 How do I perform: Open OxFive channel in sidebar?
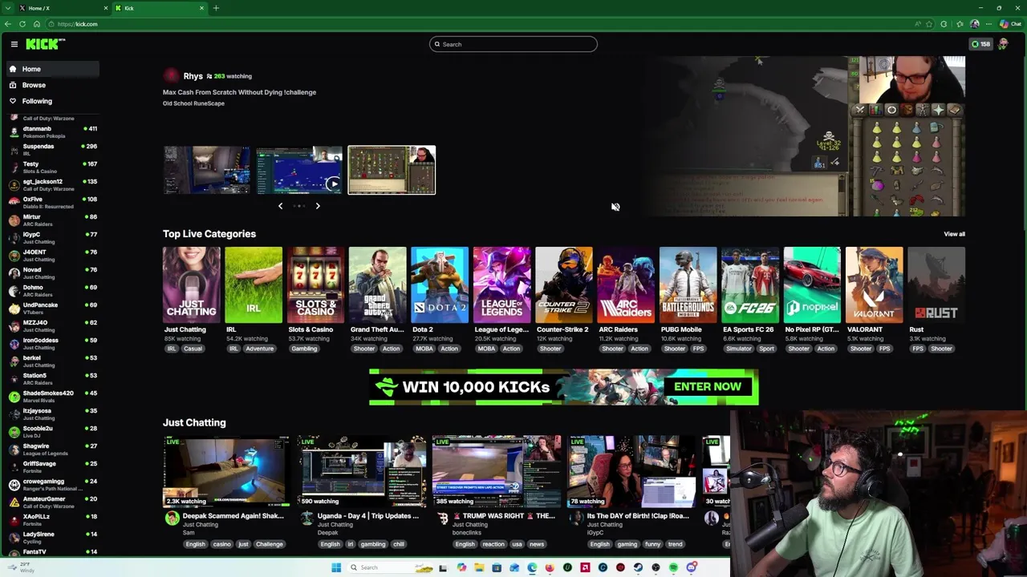[x=52, y=202]
